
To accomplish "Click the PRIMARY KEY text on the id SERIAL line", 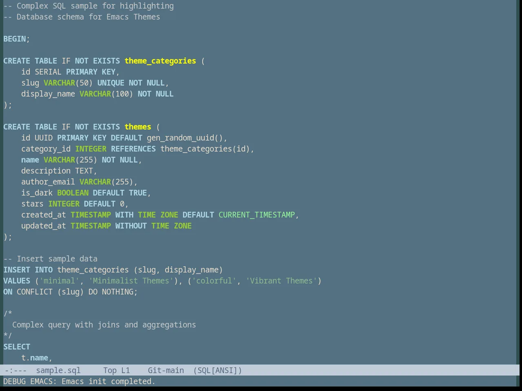I will tap(91, 72).
